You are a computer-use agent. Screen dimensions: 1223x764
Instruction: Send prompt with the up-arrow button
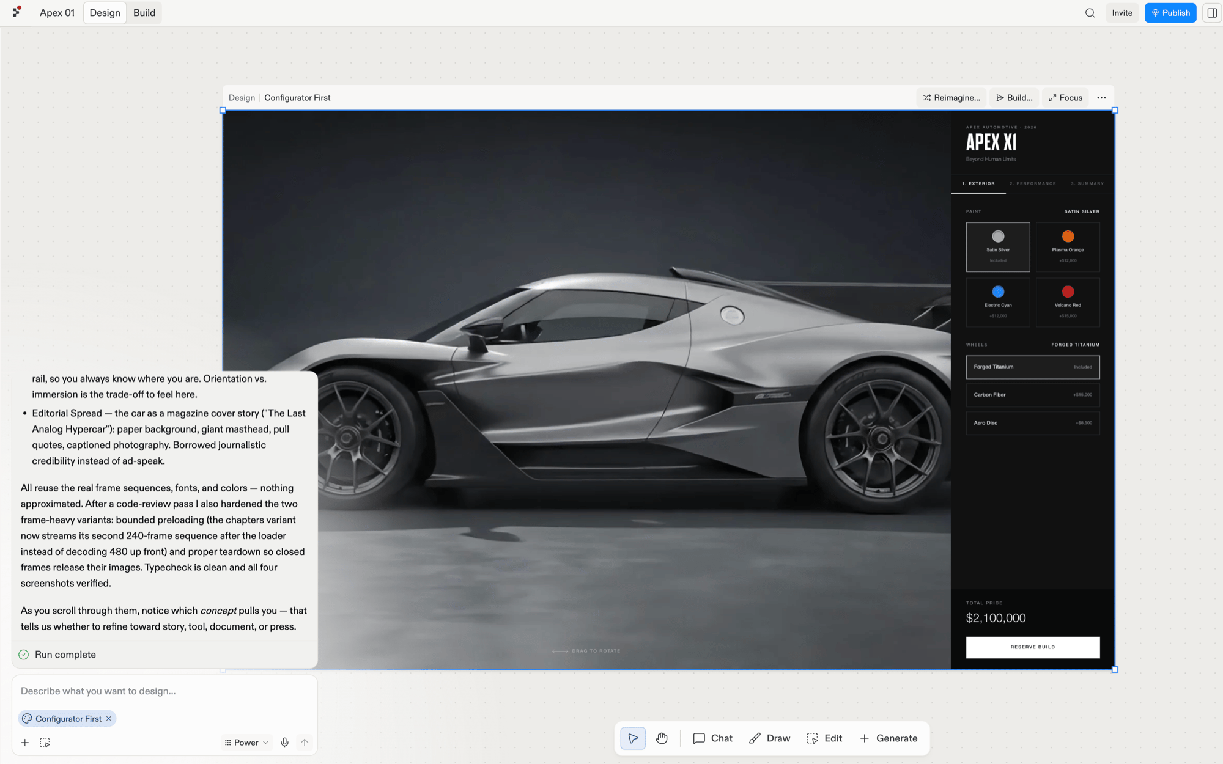click(x=305, y=743)
